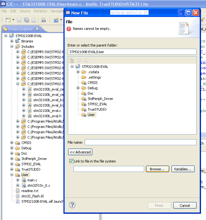Click the help question mark icon
The image size is (206, 220).
coord(72,205)
